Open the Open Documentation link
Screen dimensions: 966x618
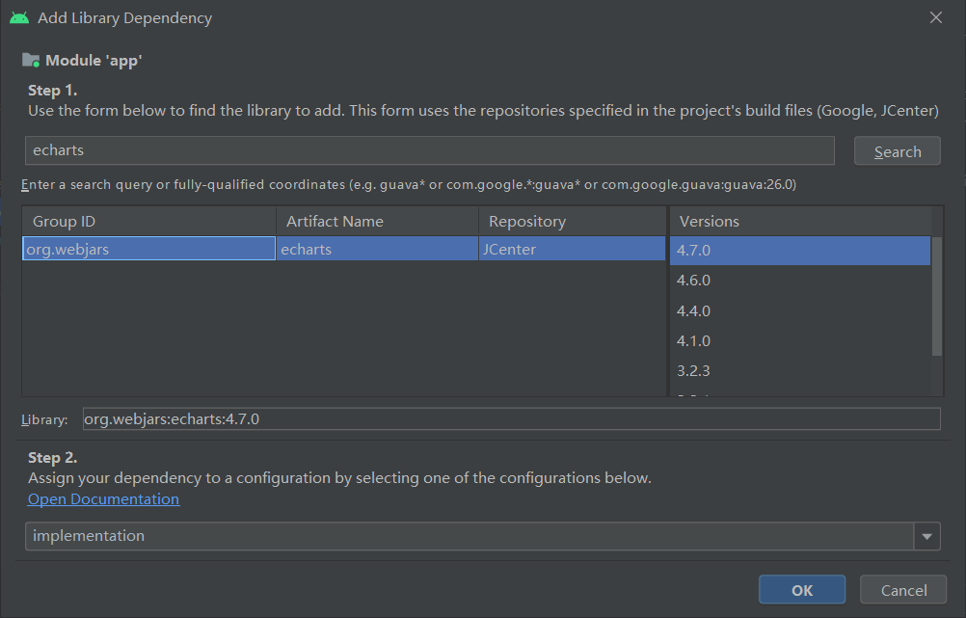tap(103, 499)
